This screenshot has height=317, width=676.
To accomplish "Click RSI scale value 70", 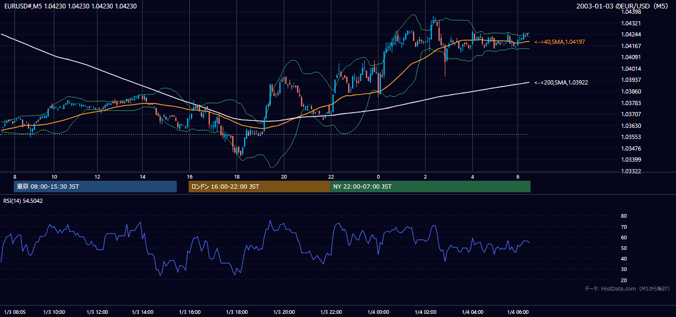I will pos(624,227).
